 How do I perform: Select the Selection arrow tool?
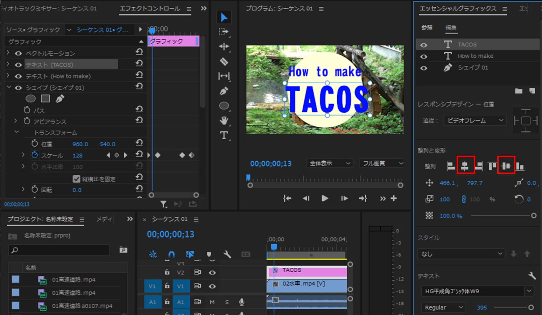coord(224,17)
